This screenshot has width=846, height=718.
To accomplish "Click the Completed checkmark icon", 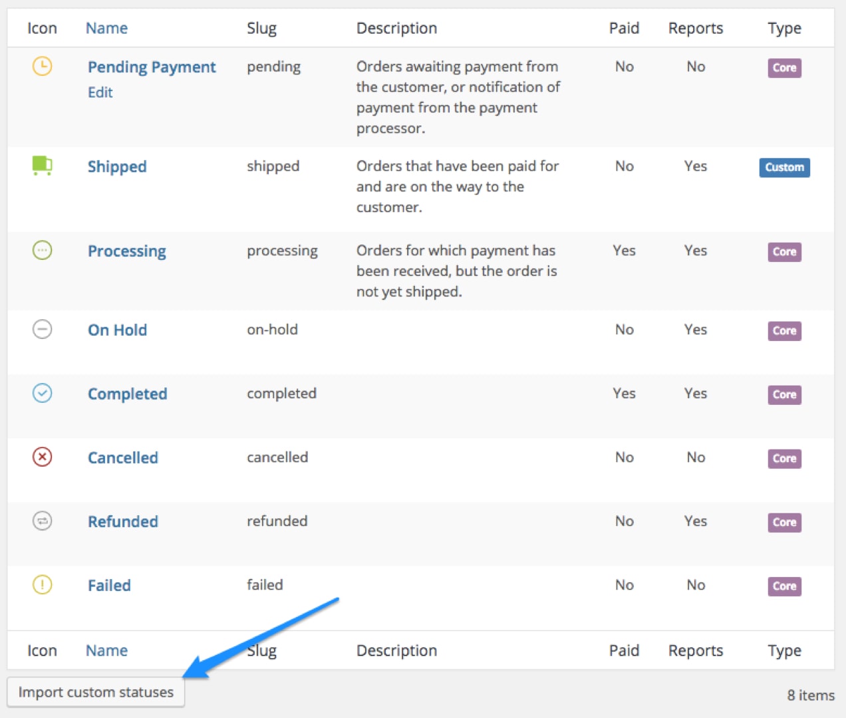I will (42, 393).
